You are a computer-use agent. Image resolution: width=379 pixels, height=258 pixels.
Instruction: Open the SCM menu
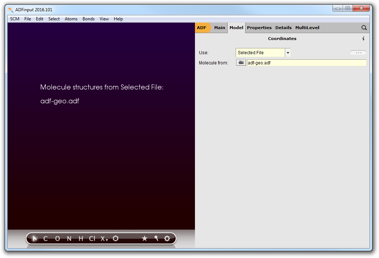[x=15, y=19]
